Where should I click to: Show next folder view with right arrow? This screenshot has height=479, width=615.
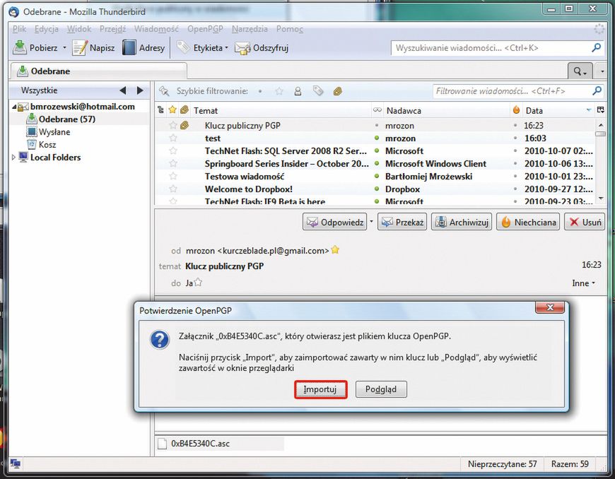[x=140, y=90]
